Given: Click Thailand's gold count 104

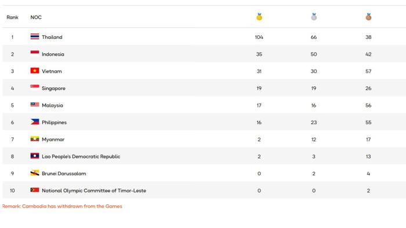Looking at the screenshot, I should [x=259, y=37].
